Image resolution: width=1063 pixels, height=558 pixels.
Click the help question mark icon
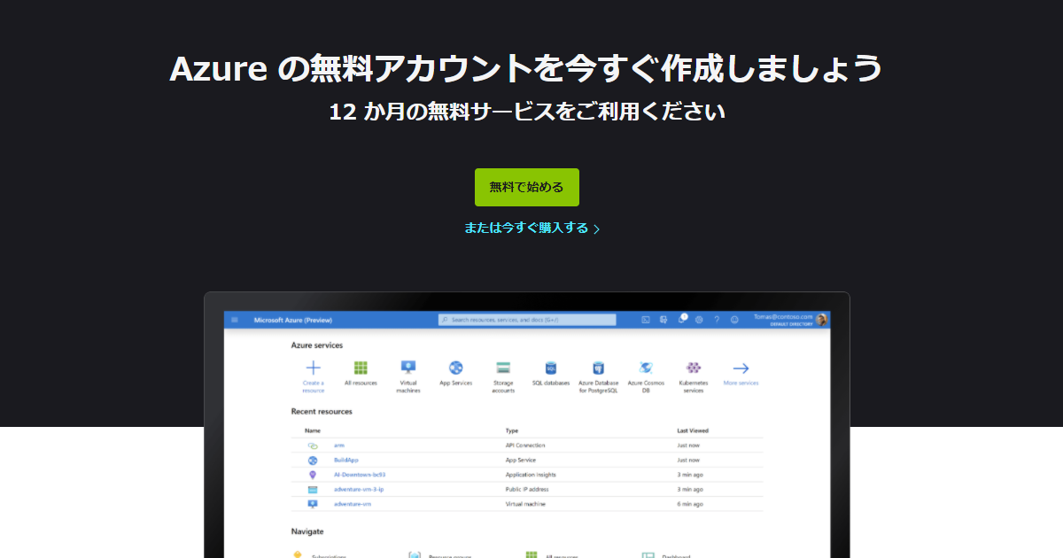tap(717, 319)
